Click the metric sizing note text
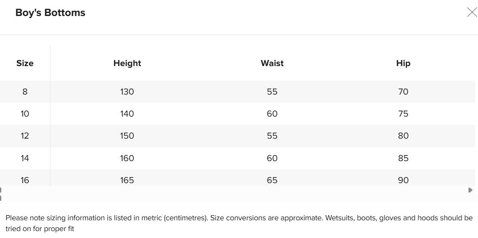Image resolution: width=478 pixels, height=238 pixels. coord(239,223)
